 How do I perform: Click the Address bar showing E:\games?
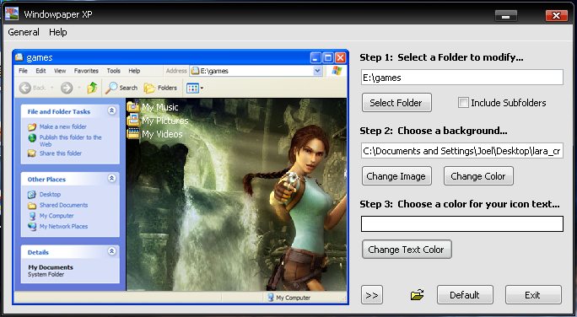pyautogui.click(x=256, y=71)
